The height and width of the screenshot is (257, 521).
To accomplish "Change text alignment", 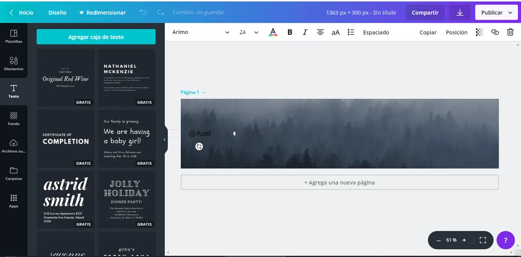I will (320, 32).
